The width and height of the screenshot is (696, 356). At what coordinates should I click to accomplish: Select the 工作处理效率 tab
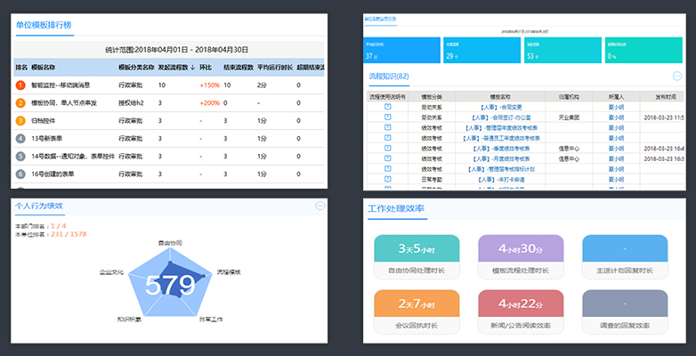tap(396, 210)
